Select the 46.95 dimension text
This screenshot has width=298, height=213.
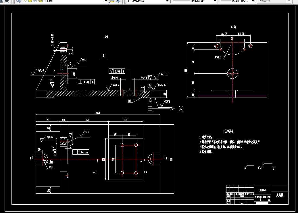pos(224,34)
